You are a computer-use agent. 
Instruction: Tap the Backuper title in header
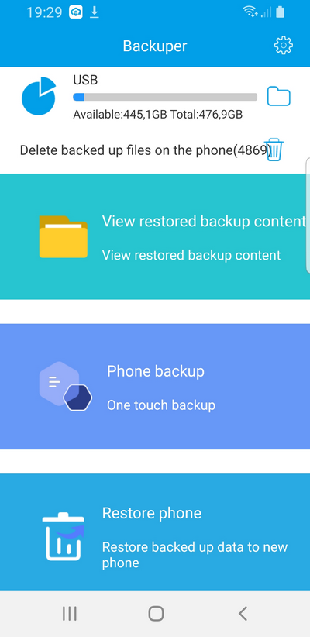(x=155, y=46)
